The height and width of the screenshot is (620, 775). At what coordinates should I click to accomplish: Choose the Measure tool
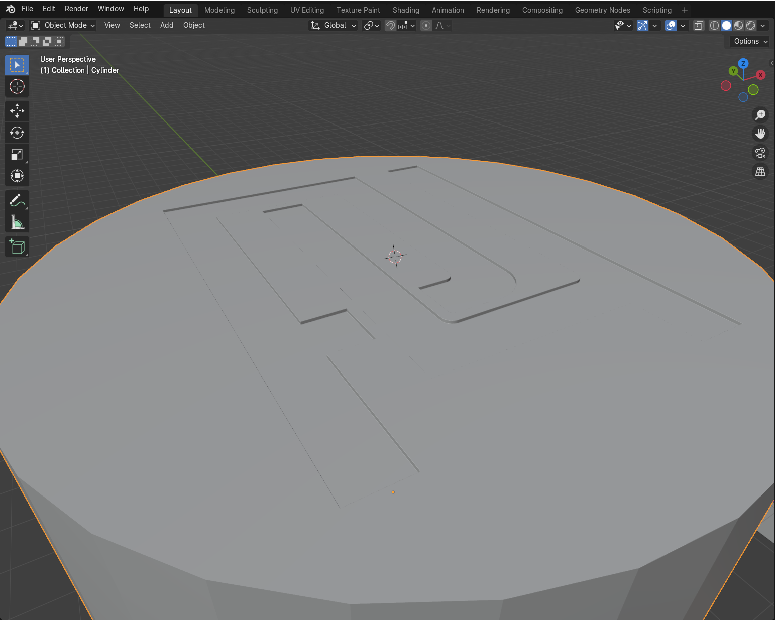pyautogui.click(x=17, y=222)
